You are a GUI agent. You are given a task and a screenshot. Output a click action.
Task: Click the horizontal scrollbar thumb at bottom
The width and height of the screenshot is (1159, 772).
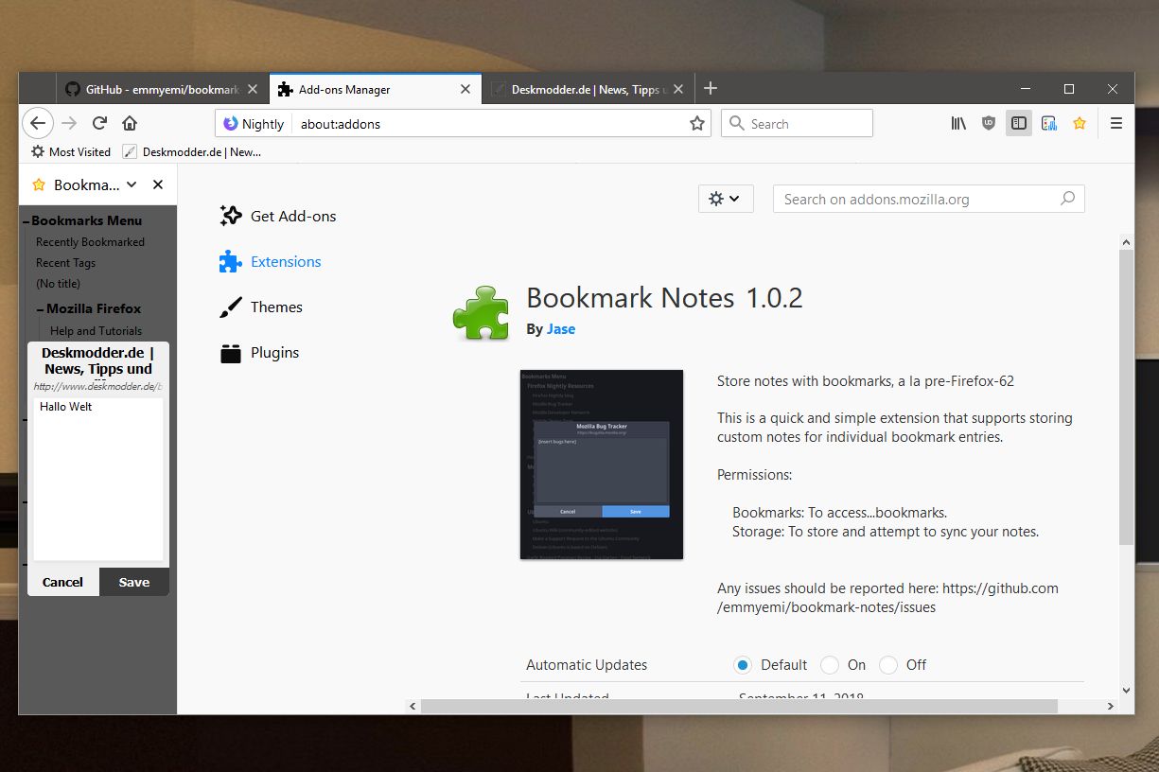(738, 706)
